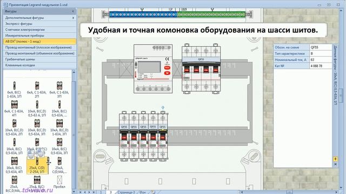Select the 10кА, B(C,D) 1-63A, 3П shape
The image size is (346, 194).
coord(59,127)
